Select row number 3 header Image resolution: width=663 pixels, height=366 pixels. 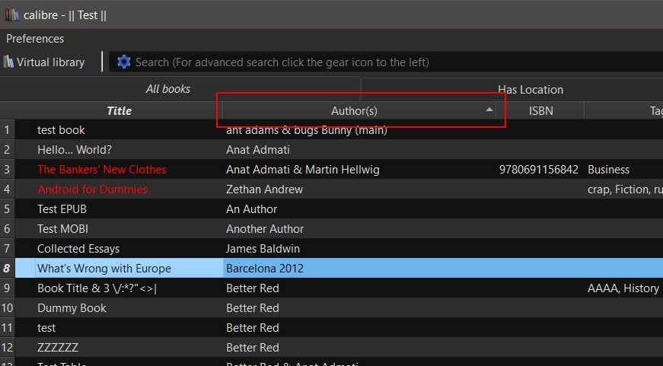click(7, 170)
